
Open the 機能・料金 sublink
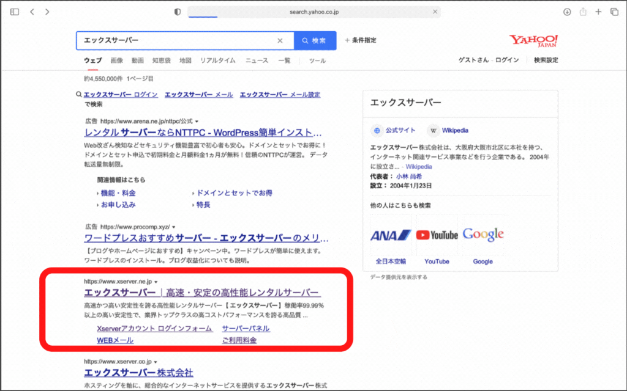118,193
